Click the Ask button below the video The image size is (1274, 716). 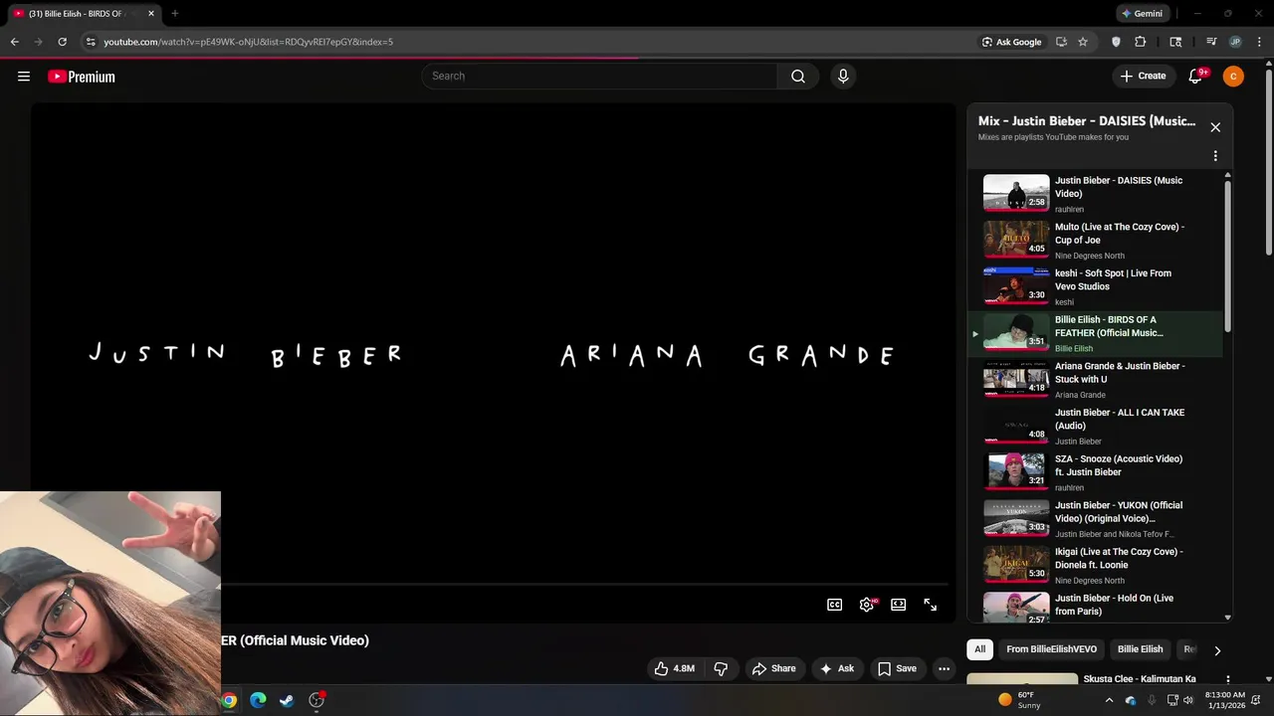837,668
